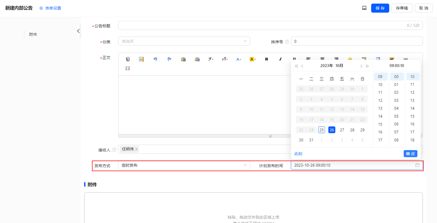Click the fullscreen editor icon

(128, 68)
